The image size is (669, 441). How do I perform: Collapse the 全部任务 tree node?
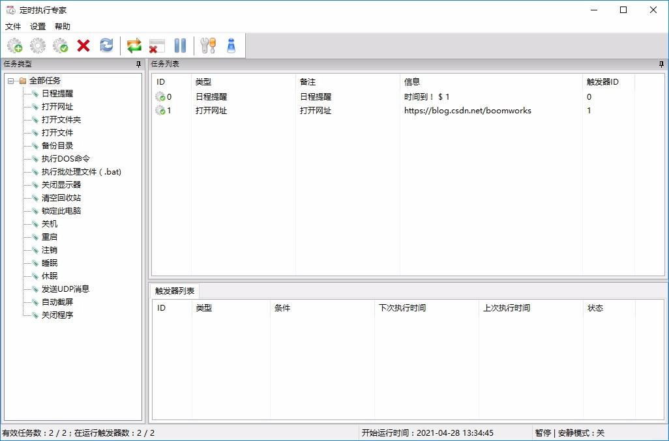click(11, 81)
